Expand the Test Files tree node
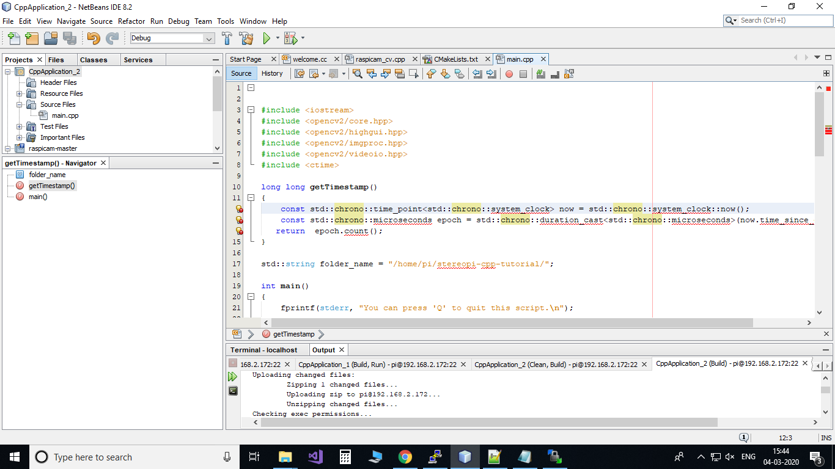The image size is (835, 469). coord(20,126)
